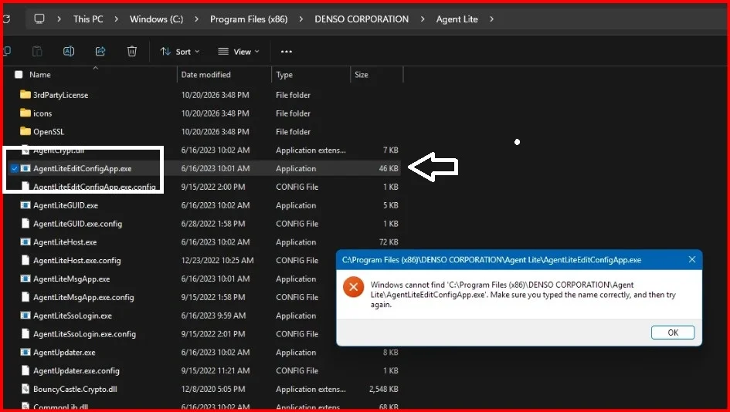Expand the chevron after DENSO CORPORATION
This screenshot has height=412, width=730.
click(x=423, y=19)
